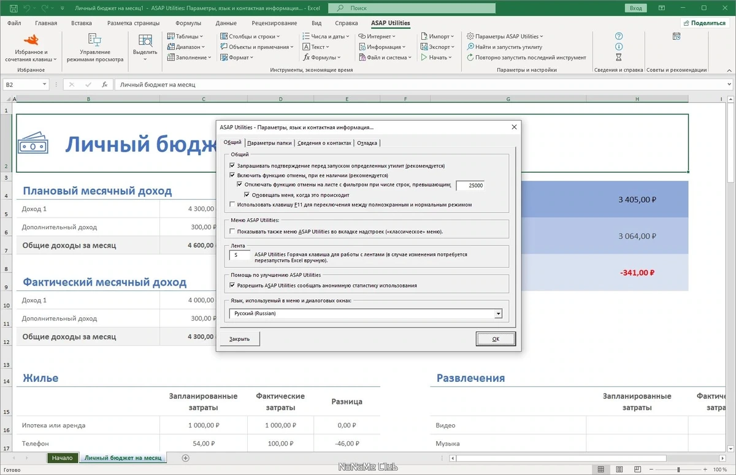Enable Показывать также меню ASAP Utilities checkbox
736x475 pixels.
click(x=232, y=232)
